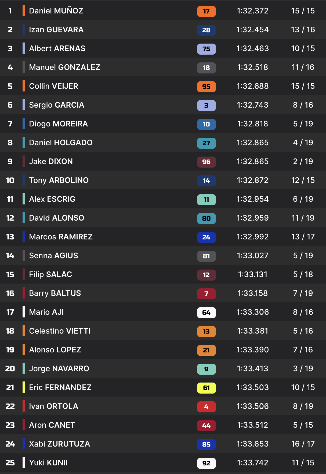Image resolution: width=326 pixels, height=474 pixels.
Task: Click the orange number 95 badge
Action: click(206, 87)
